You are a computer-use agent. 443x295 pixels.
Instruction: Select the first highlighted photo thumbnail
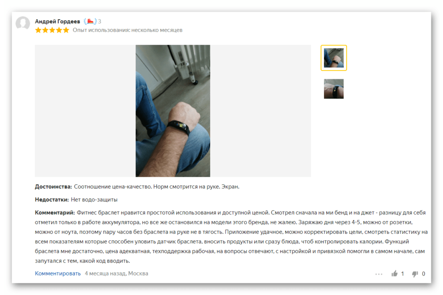[334, 58]
